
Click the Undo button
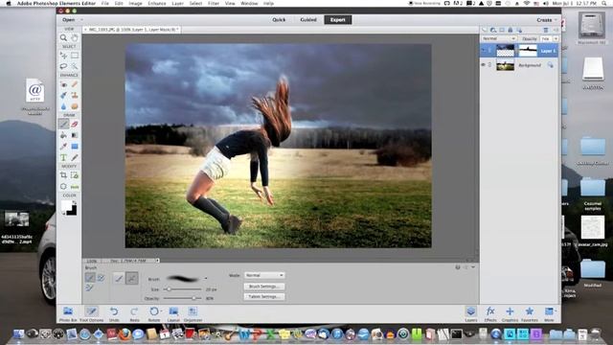pyautogui.click(x=114, y=314)
